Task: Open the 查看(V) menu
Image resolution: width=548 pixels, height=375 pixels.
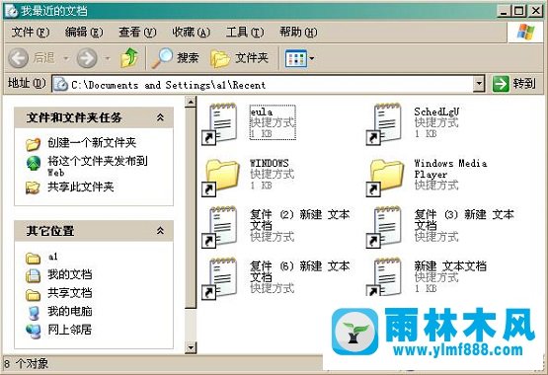Action: click(x=137, y=33)
